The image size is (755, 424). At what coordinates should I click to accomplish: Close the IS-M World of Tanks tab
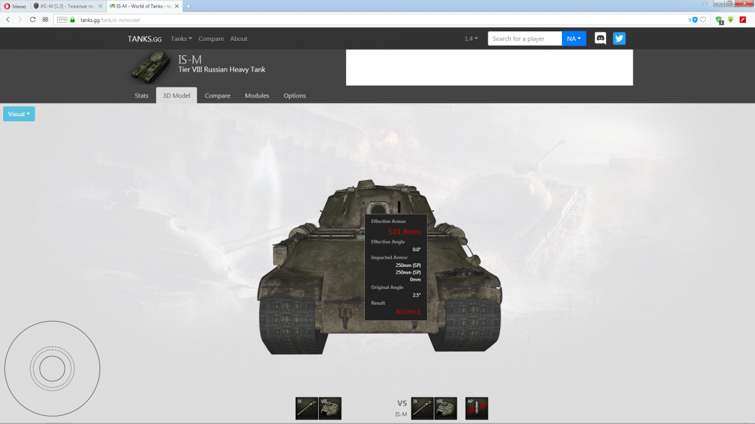point(178,5)
